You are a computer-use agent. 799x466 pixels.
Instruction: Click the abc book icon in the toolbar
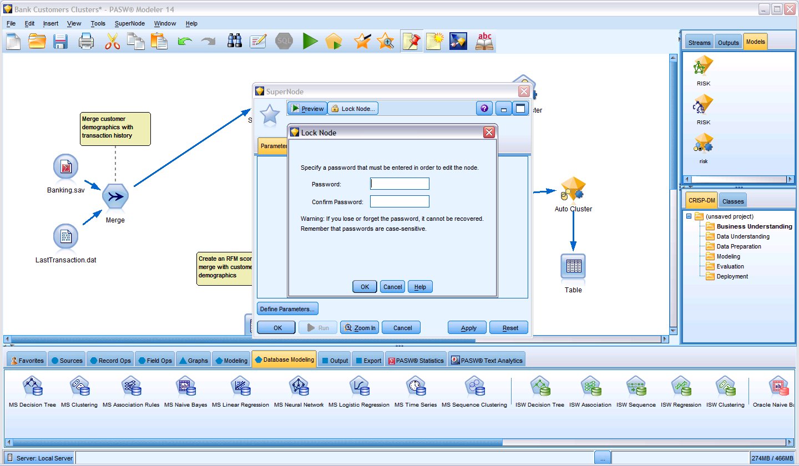[485, 42]
